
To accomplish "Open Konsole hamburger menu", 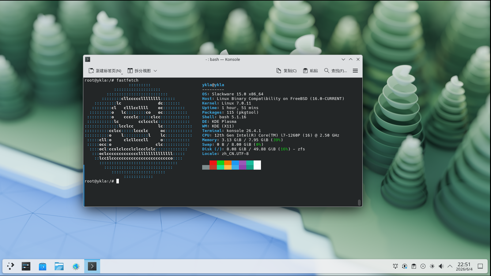I will (x=355, y=71).
